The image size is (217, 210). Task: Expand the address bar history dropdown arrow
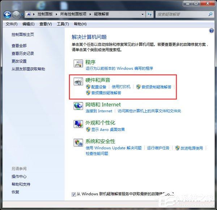click(x=142, y=15)
